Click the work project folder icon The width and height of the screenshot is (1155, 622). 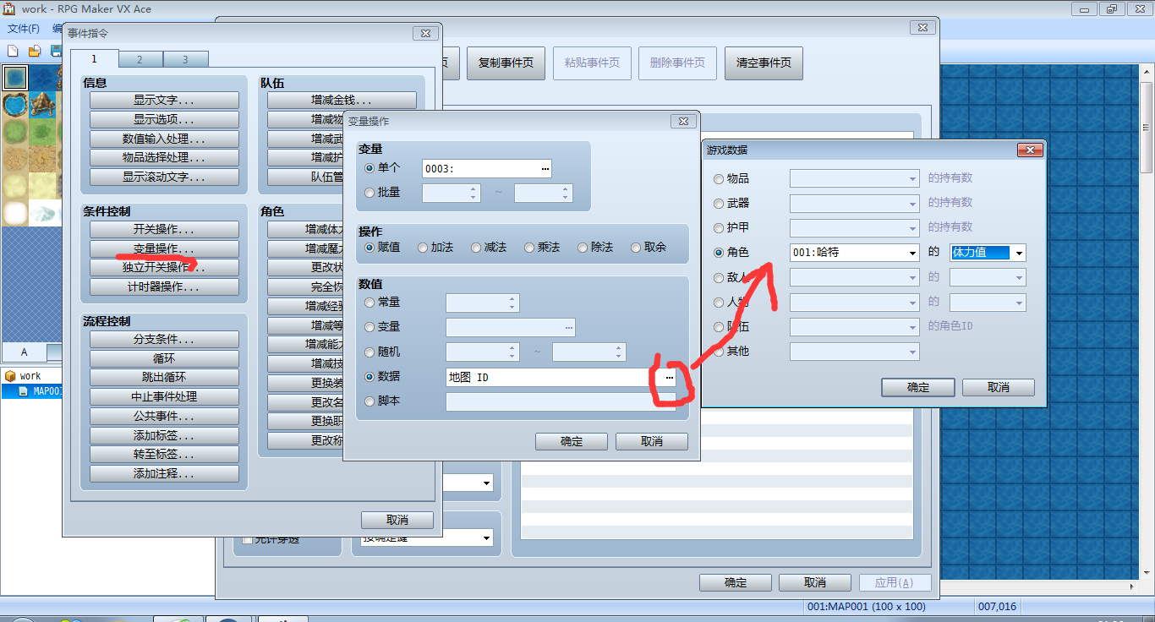[10, 376]
